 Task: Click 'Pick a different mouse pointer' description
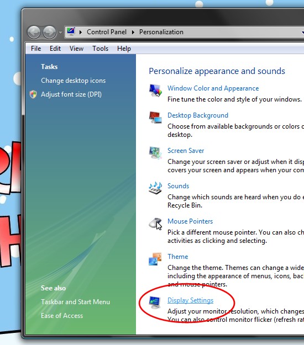tap(235, 236)
